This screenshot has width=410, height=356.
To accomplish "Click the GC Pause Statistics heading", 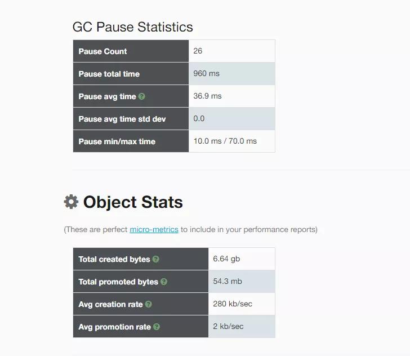I will [x=132, y=27].
